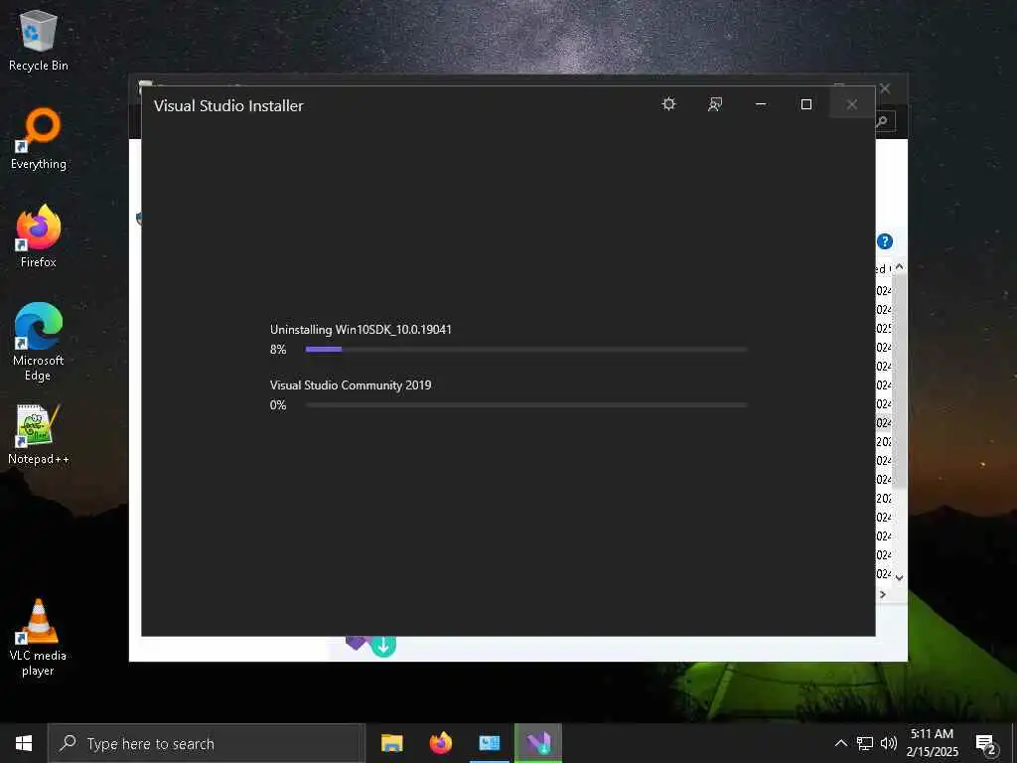Open Visual Studio Installer settings gear
Image resolution: width=1017 pixels, height=763 pixels.
668,104
